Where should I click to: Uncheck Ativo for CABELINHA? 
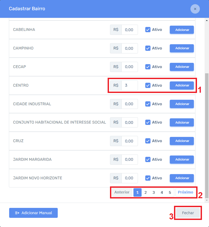point(148,30)
